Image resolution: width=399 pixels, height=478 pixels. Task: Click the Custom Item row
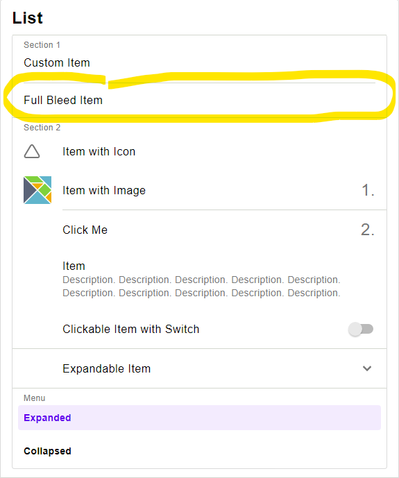point(199,63)
